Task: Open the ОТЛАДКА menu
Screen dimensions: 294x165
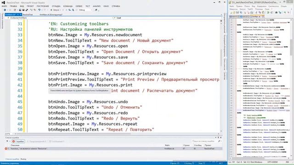Action: [x=56, y=6]
